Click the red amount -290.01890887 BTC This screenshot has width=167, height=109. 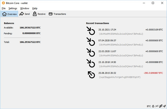[153, 73]
